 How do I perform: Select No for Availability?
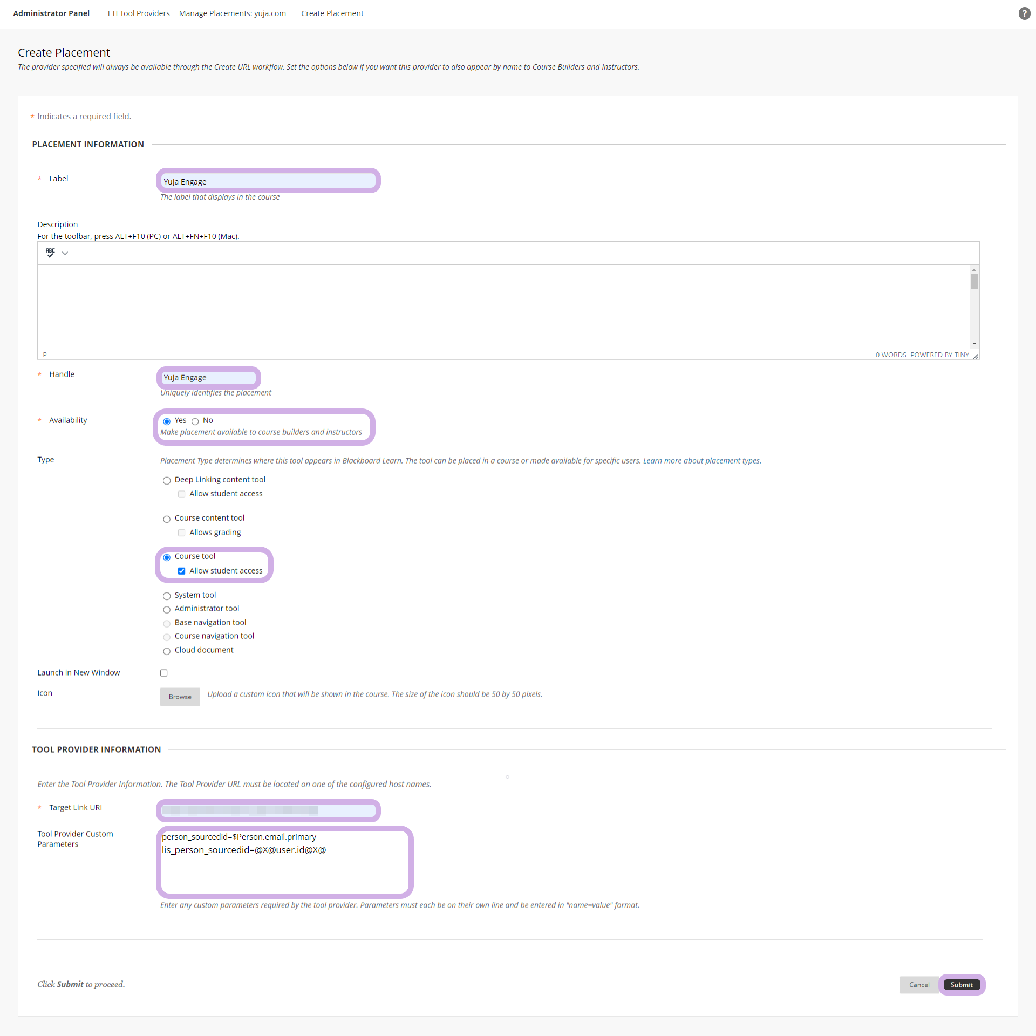coord(195,421)
